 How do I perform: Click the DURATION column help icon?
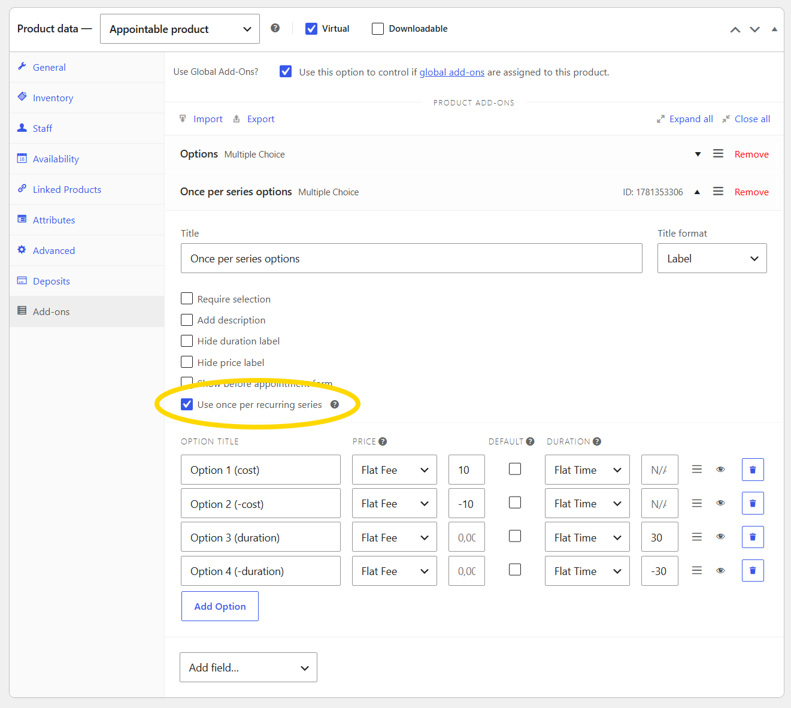point(597,441)
